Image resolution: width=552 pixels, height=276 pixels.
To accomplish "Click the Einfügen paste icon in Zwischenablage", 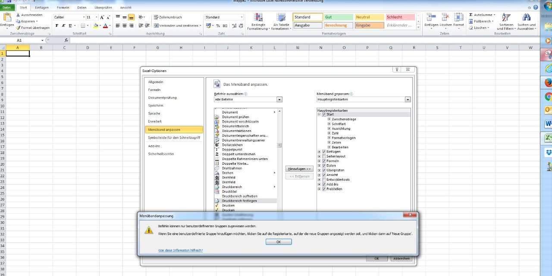I will (x=7, y=17).
